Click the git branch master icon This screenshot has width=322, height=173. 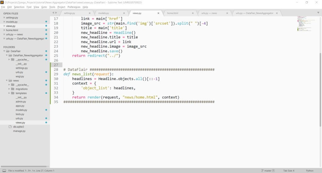[262, 170]
